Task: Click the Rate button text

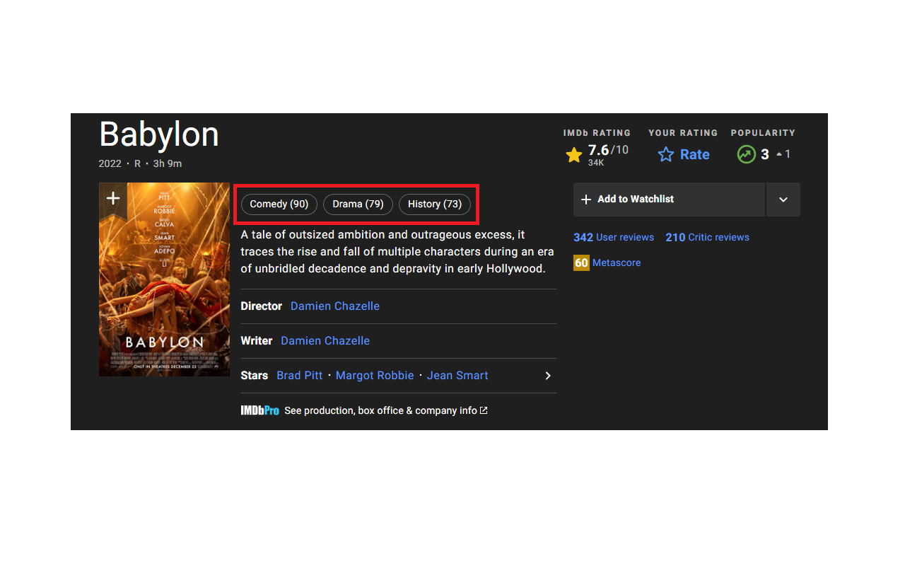Action: coord(694,155)
